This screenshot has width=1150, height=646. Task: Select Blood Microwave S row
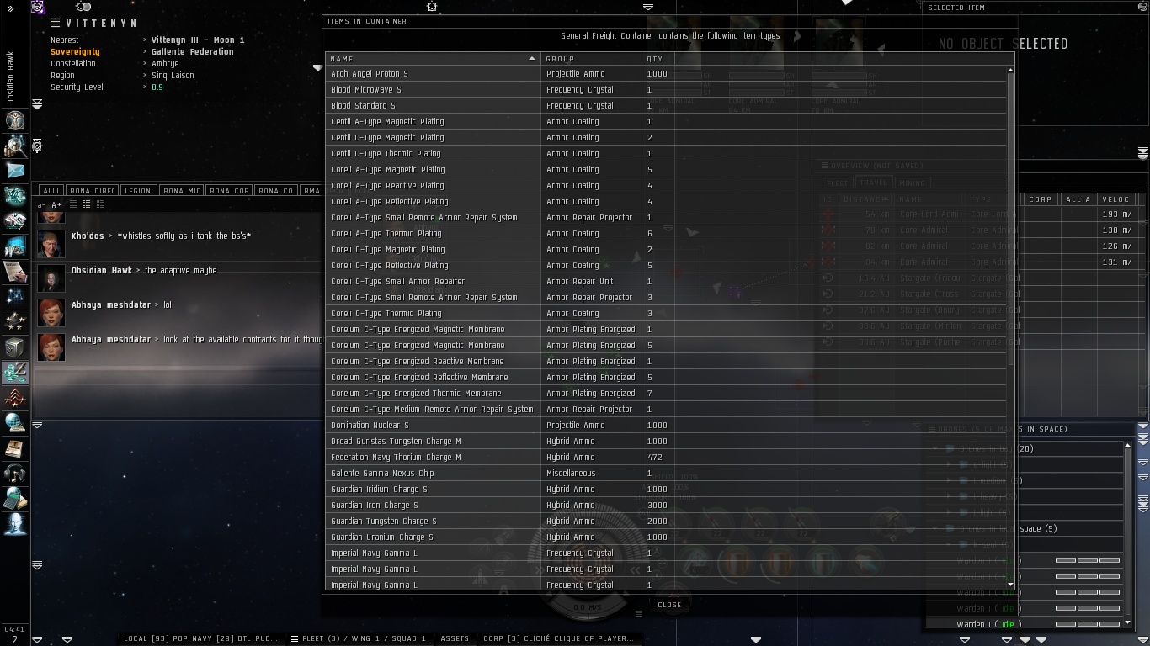[666, 90]
